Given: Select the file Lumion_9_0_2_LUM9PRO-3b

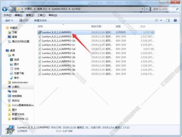Looking at the screenshot, I should tap(59, 70).
